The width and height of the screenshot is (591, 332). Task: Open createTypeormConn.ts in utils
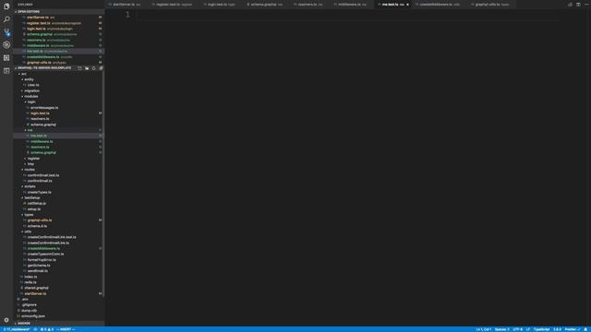click(45, 255)
